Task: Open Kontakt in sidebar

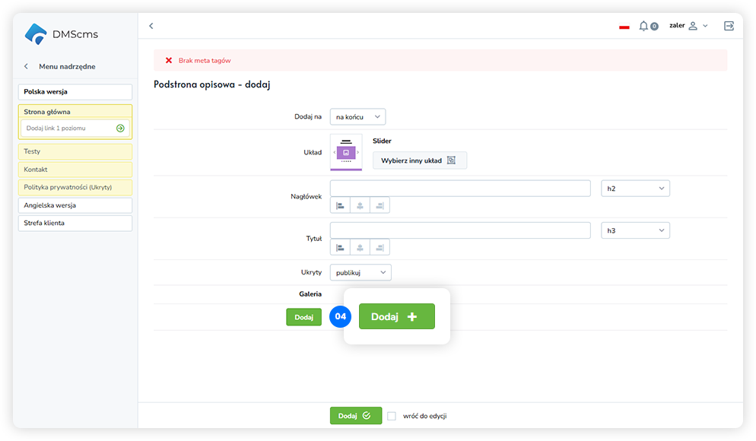Action: tap(75, 170)
